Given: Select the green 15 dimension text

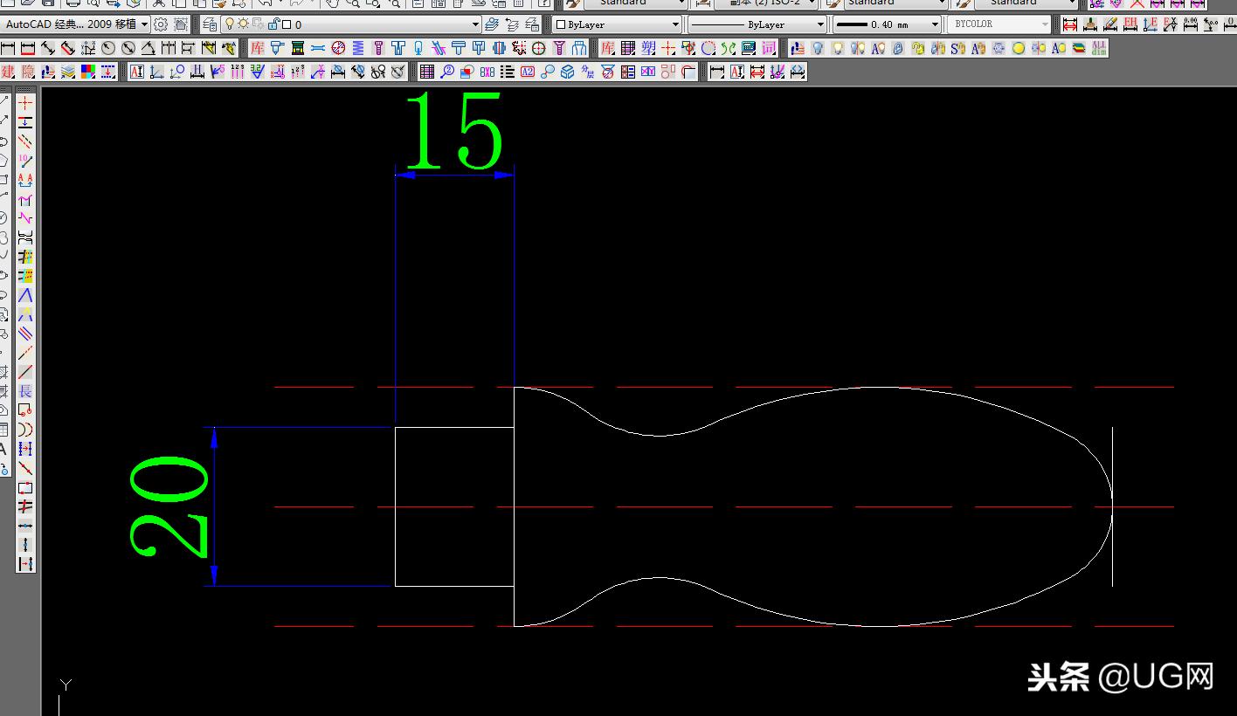Looking at the screenshot, I should pyautogui.click(x=454, y=132).
